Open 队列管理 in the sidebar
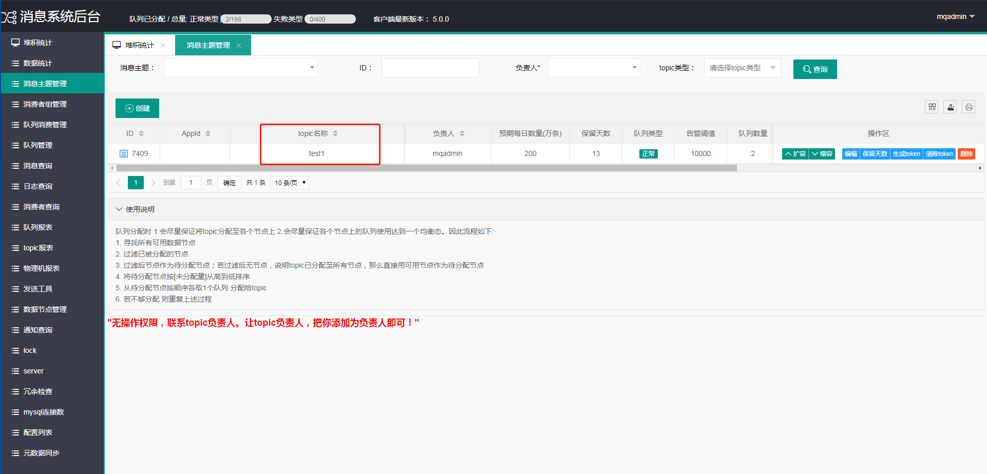This screenshot has height=474, width=987. pos(52,145)
